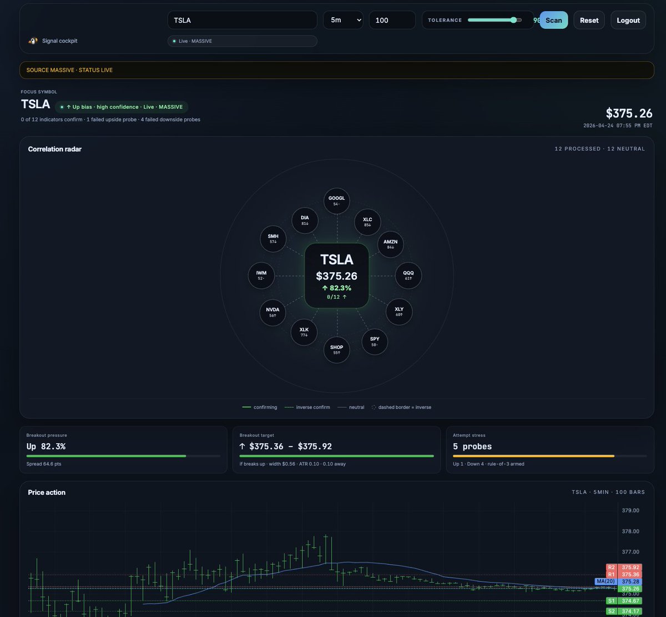Select the IWM node on the radar

[261, 275]
